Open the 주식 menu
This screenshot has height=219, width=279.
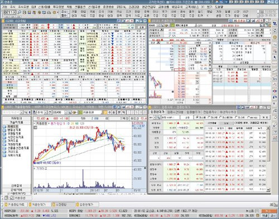coord(13,7)
